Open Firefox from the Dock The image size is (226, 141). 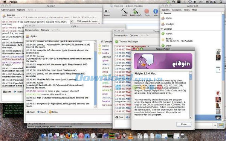tap(69, 136)
